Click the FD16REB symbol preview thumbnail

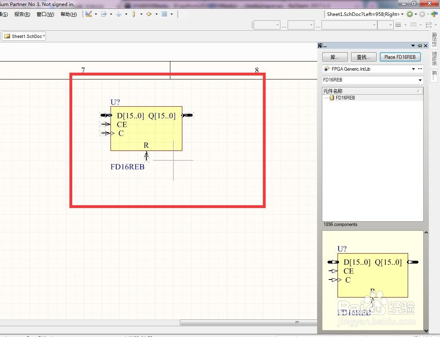click(372, 280)
